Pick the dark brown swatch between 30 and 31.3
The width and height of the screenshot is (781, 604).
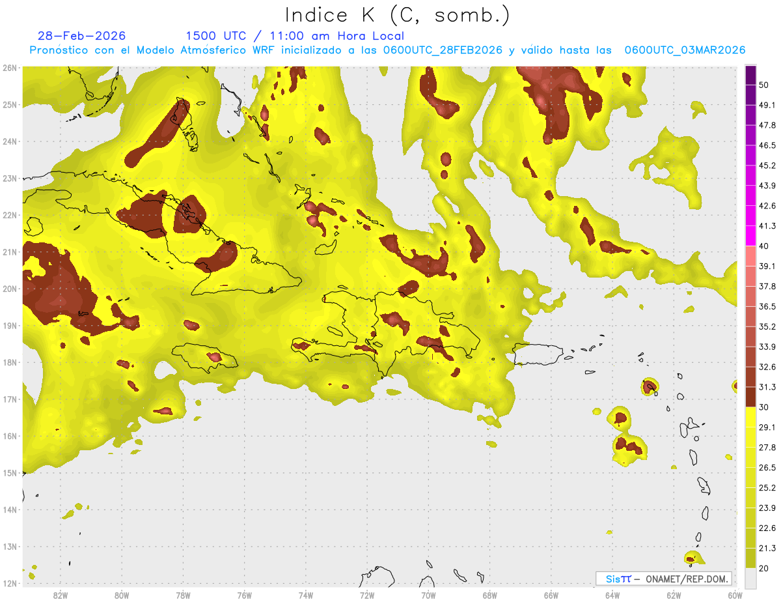[750, 397]
